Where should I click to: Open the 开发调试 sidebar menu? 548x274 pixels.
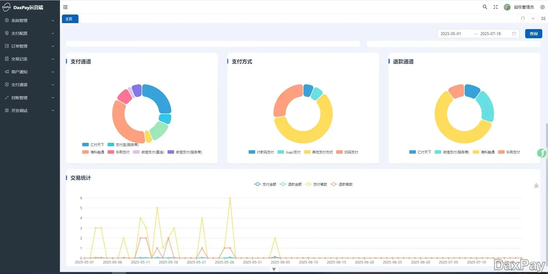pyautogui.click(x=30, y=110)
